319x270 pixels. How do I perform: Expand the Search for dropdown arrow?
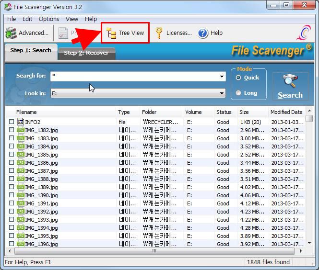coord(222,77)
